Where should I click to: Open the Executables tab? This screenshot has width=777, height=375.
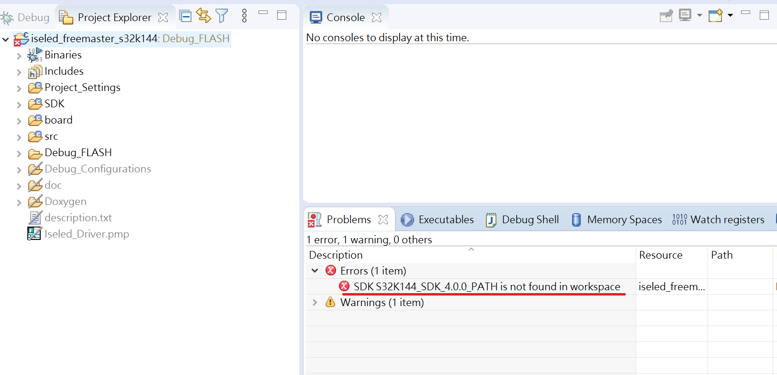pos(437,220)
